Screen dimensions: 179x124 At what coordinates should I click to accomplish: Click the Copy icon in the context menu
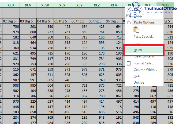point(129,16)
